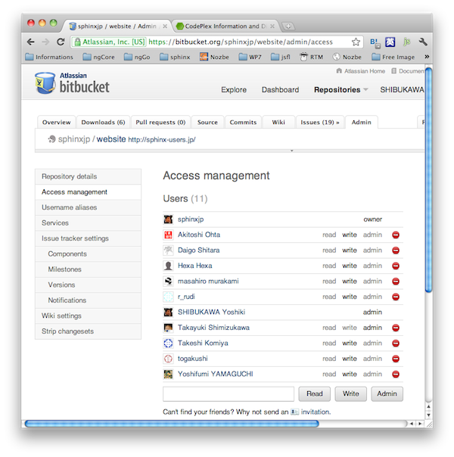Image resolution: width=454 pixels, height=457 pixels.
Task: Open the Issues (19) tab
Action: coord(320,122)
